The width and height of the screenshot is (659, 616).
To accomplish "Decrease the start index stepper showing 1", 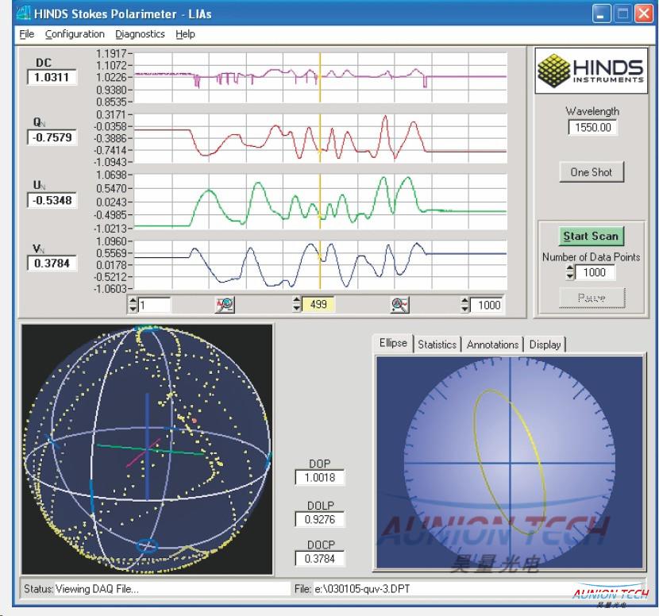I will (133, 309).
